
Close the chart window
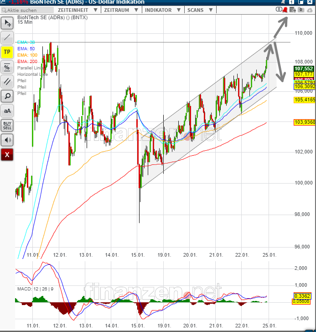(x=310, y=2)
